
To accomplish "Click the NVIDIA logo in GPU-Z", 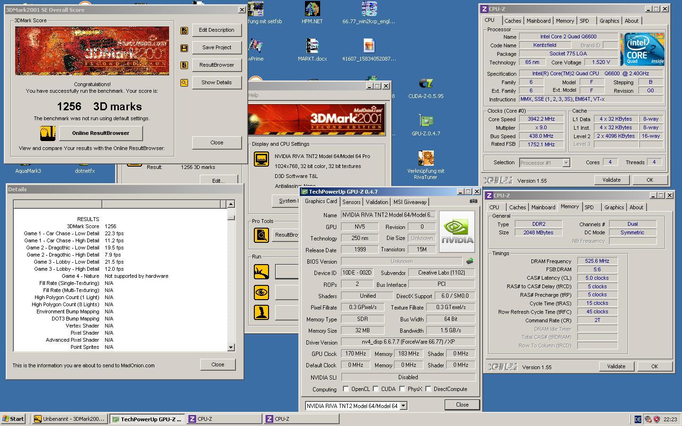I will click(457, 232).
